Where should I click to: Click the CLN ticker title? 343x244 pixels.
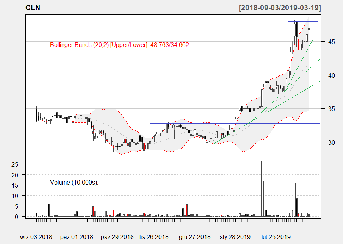coord(33,8)
